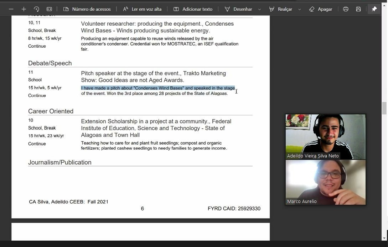Click the scrollbar down arrow
Screen dimensions: 388x247
pos(384,238)
